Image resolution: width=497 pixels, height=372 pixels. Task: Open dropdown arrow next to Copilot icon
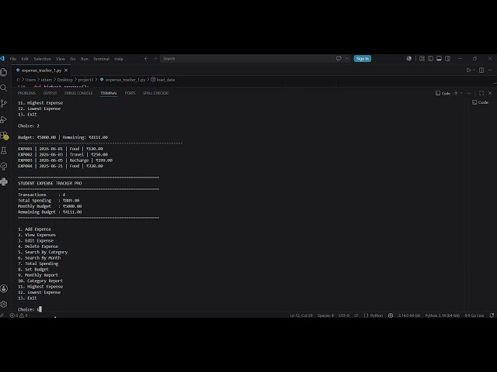[346, 59]
